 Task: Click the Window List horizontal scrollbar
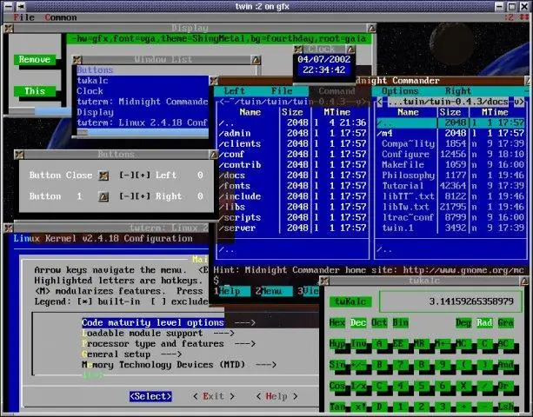click(x=143, y=133)
